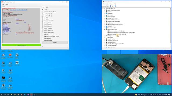Open the Windows Start button
Image resolution: width=172 pixels, height=96 pixels.
(2, 95)
